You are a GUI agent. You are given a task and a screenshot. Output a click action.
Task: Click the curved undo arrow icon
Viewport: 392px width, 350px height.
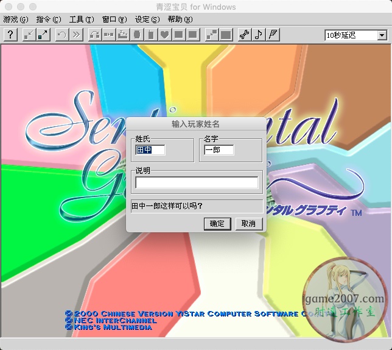point(62,35)
